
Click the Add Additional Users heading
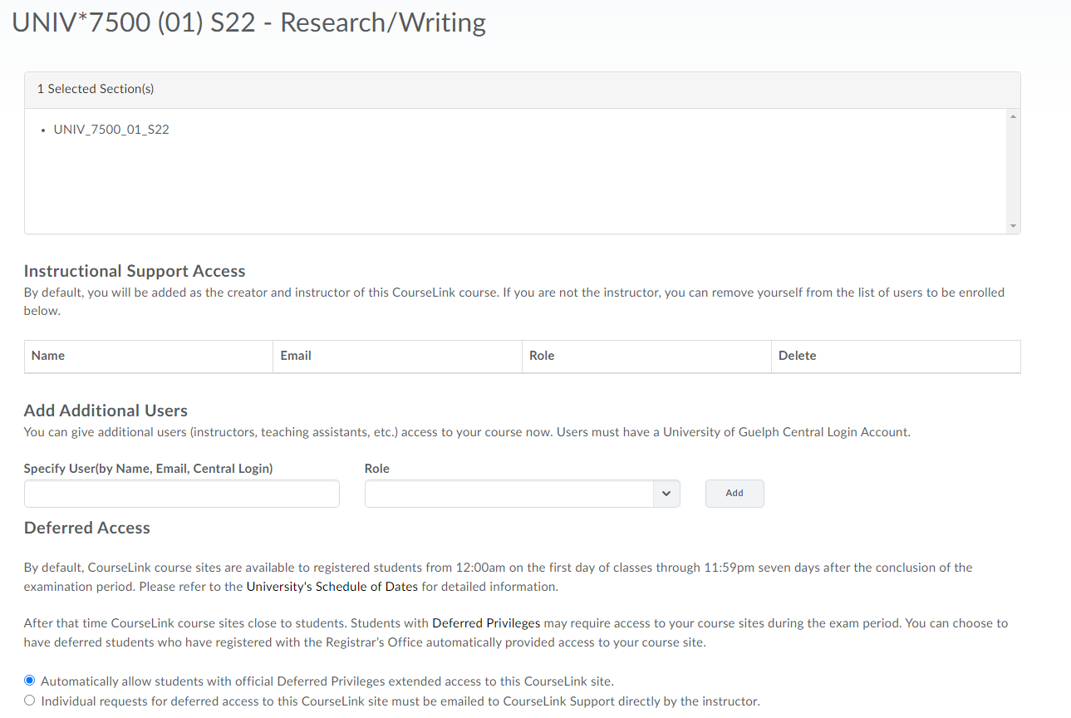point(106,411)
